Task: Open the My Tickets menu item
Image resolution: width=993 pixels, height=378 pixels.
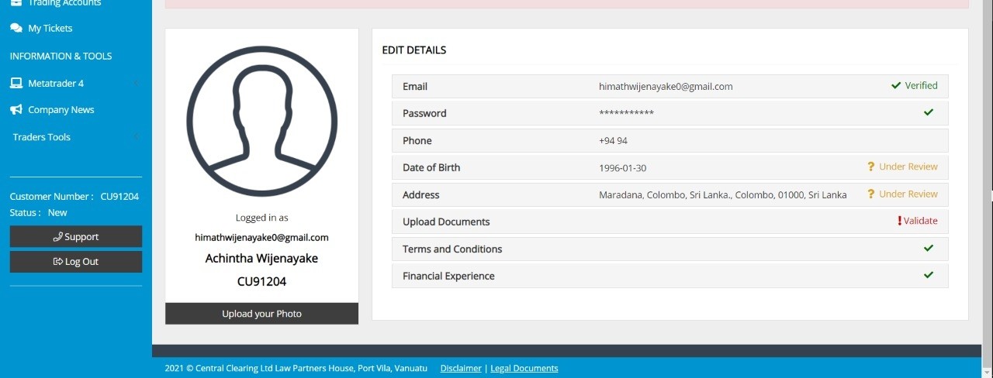Action: 50,28
